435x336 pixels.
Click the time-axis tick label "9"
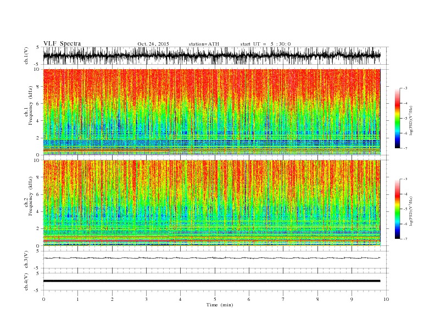[352, 299]
